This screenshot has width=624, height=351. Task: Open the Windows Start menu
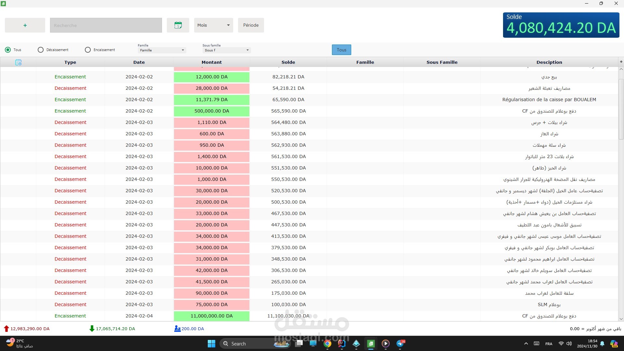211,344
